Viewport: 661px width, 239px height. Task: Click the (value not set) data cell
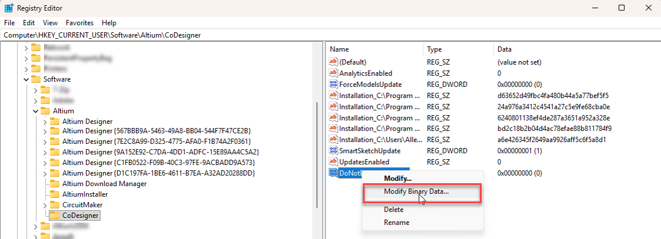click(x=519, y=62)
